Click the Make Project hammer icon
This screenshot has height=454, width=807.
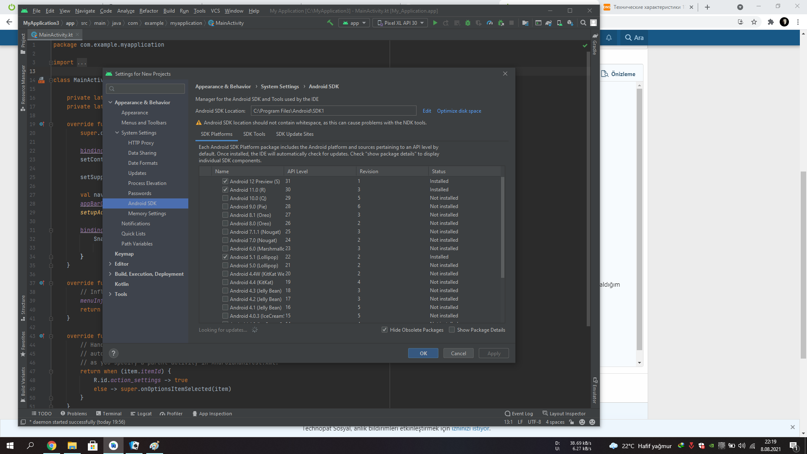330,23
